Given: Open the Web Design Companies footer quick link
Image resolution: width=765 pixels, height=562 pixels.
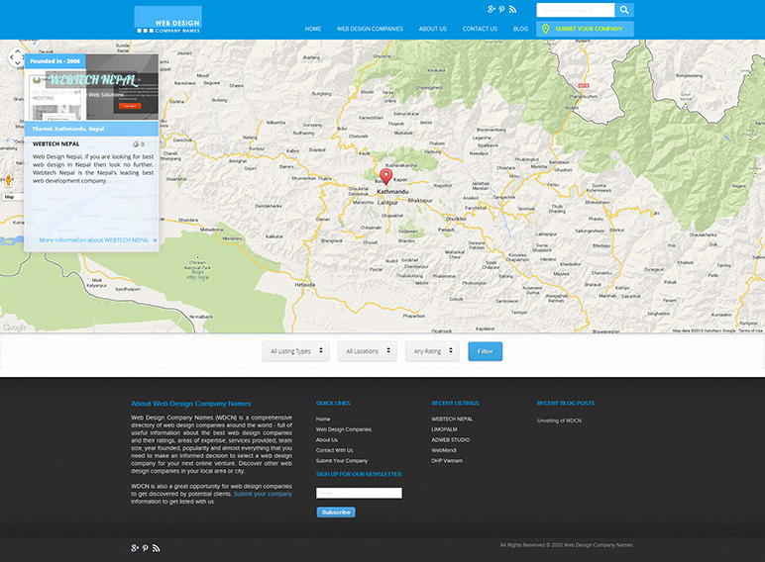Looking at the screenshot, I should pyautogui.click(x=344, y=429).
